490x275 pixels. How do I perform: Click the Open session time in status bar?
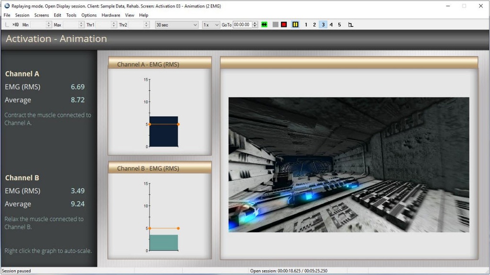(x=289, y=271)
